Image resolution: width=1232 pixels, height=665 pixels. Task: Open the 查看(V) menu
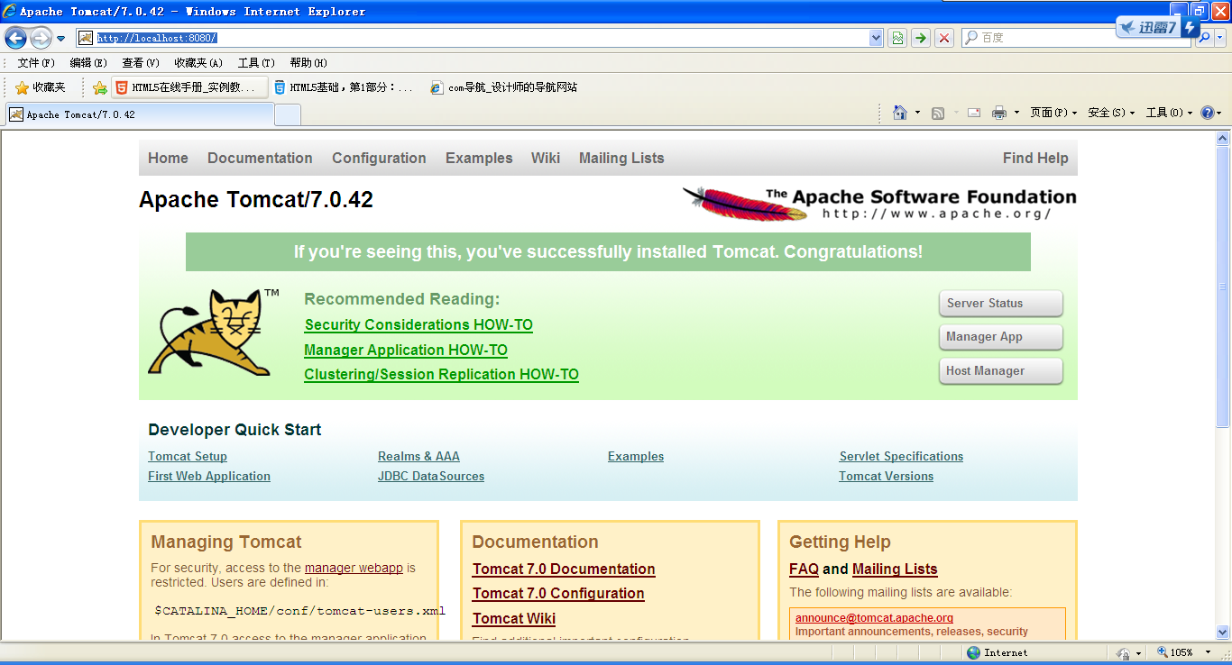click(141, 63)
